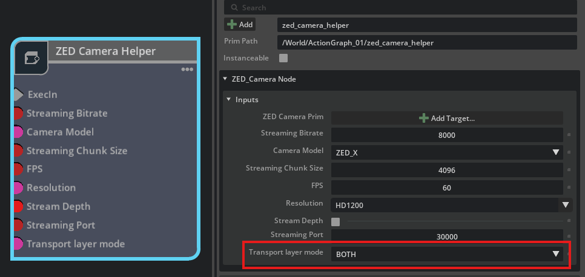Viewport: 585px width, 277px height.
Task: Click the Add button
Action: tap(240, 25)
